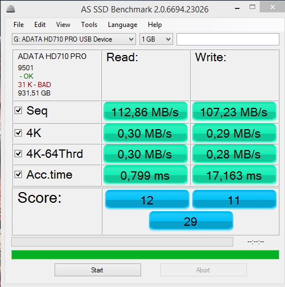Disable the 4K-64Thrd test checkbox
The image size is (285, 287).
click(19, 154)
